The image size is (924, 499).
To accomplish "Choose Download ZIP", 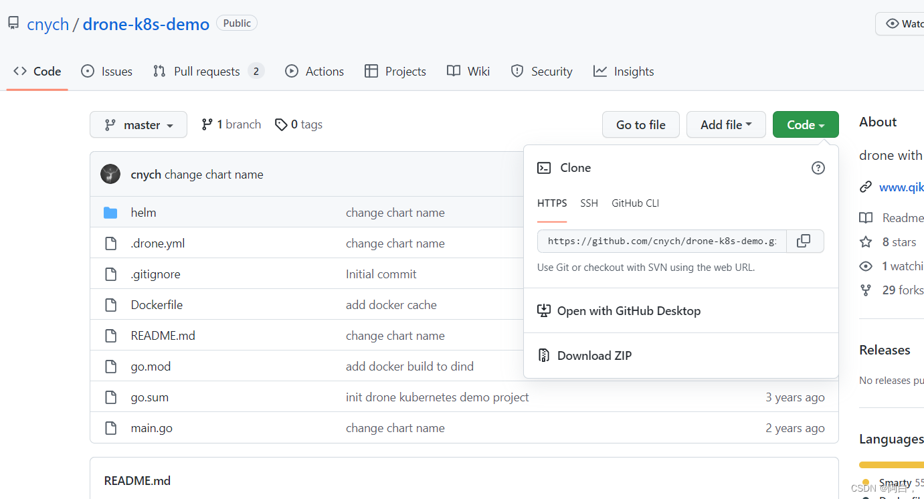I will [x=681, y=356].
